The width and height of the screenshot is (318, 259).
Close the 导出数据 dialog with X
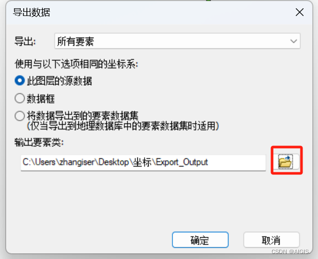point(299,12)
